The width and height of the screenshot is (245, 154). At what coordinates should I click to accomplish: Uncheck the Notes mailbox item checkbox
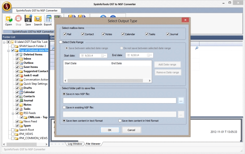click(x=103, y=34)
